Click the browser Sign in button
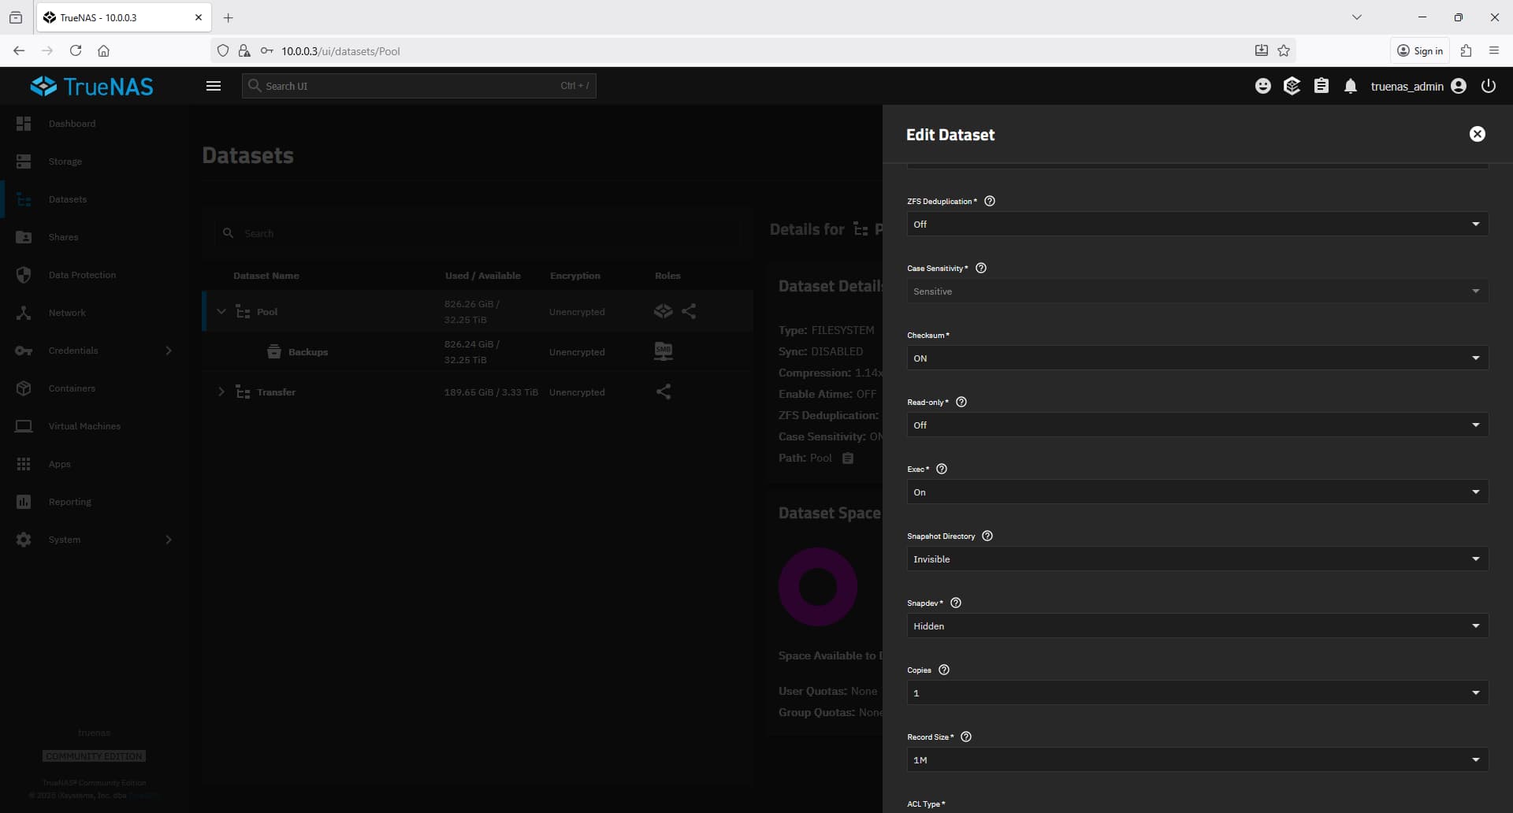1513x813 pixels. [x=1420, y=51]
